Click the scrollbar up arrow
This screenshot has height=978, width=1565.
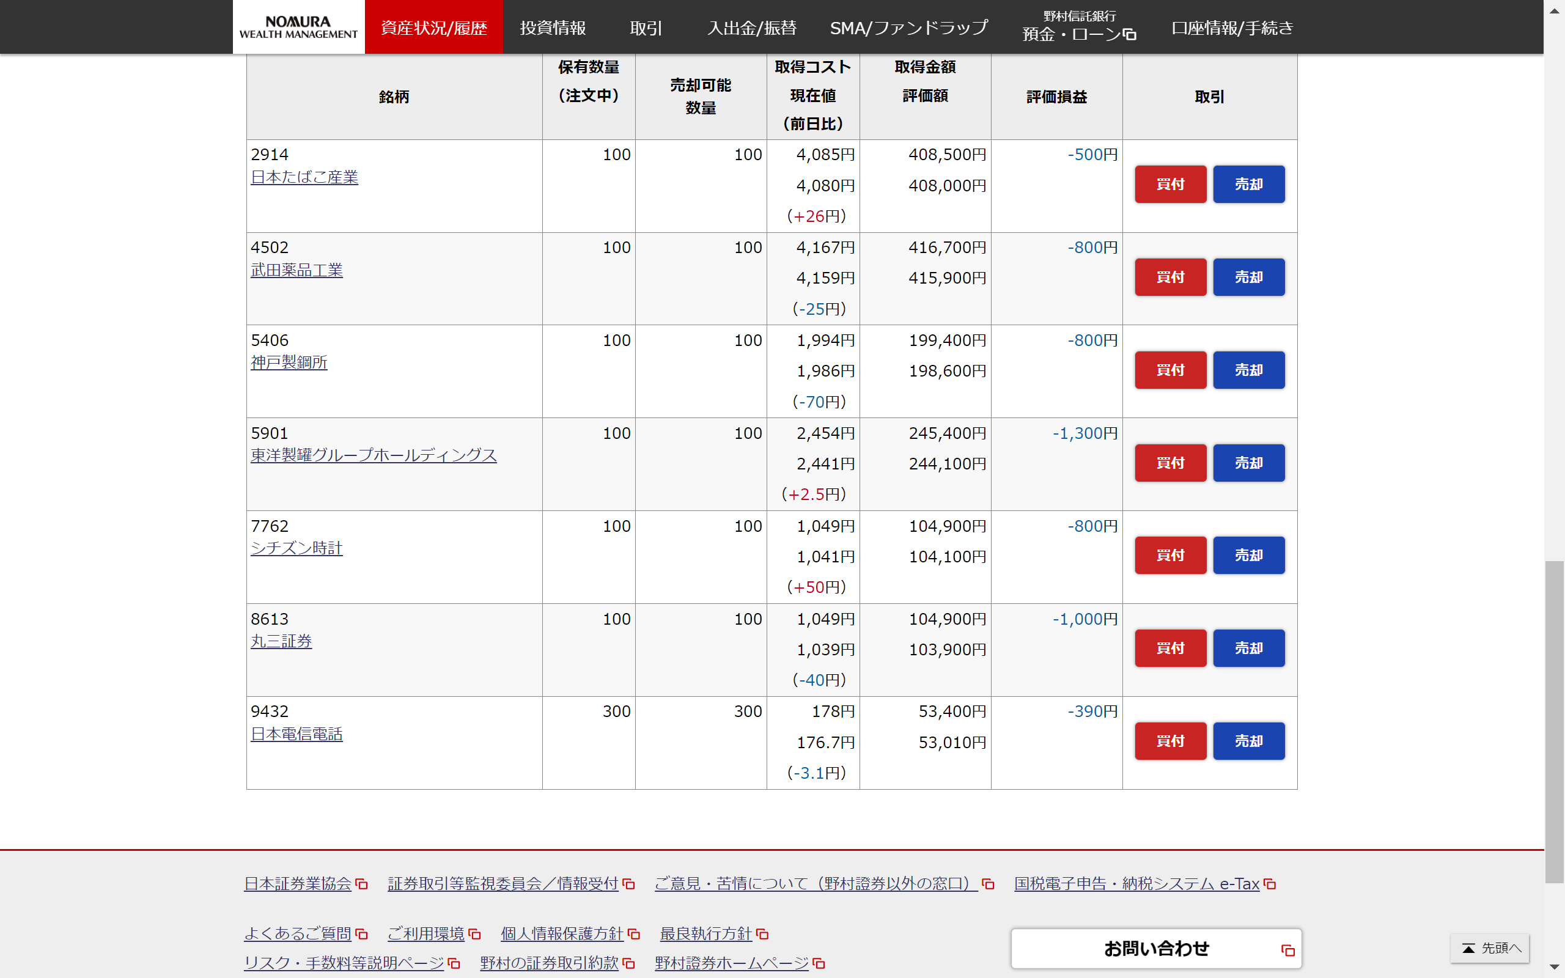pyautogui.click(x=1555, y=10)
